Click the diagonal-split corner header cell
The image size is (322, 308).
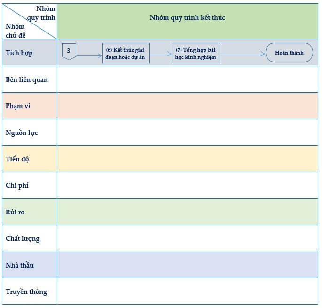29,21
